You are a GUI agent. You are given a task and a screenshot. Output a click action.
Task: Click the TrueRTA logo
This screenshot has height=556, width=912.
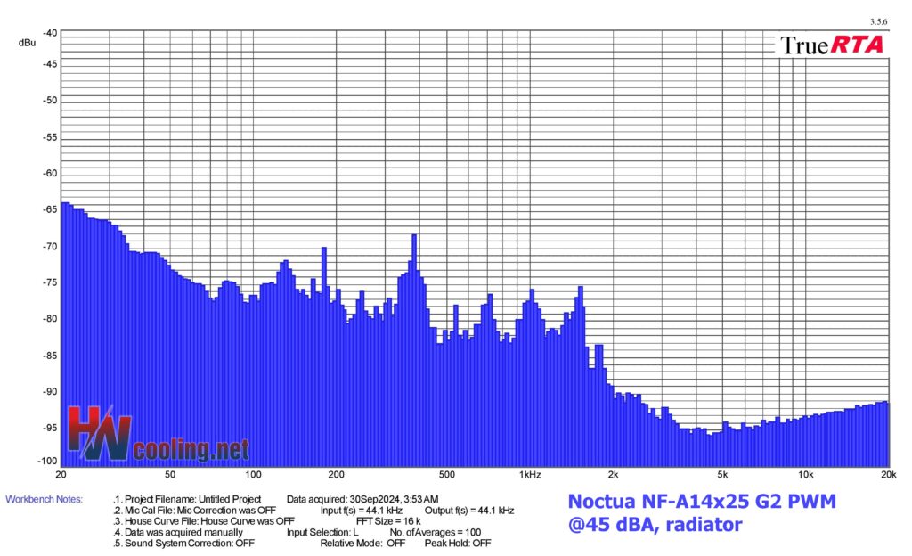832,45
